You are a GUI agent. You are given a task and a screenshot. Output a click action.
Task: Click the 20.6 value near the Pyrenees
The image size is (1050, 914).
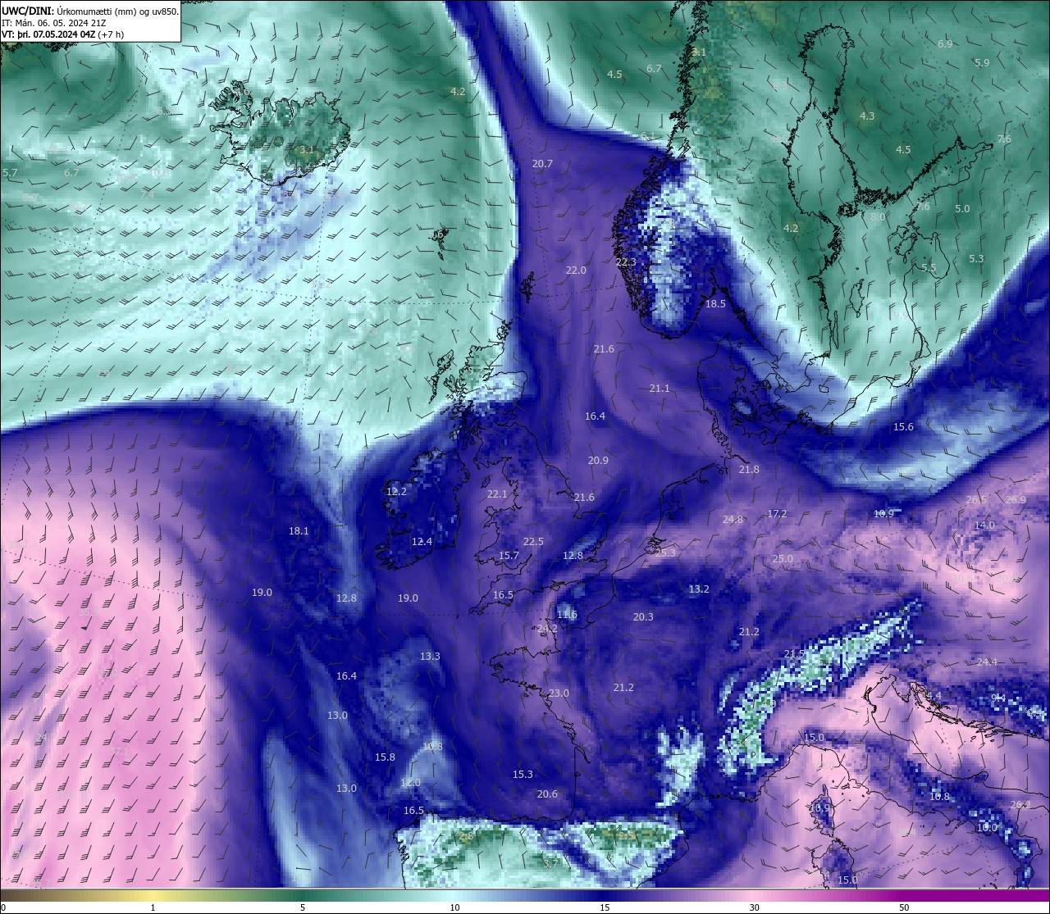[x=547, y=794]
